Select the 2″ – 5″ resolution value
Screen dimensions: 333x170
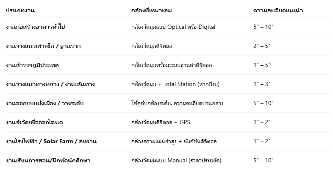(262, 46)
